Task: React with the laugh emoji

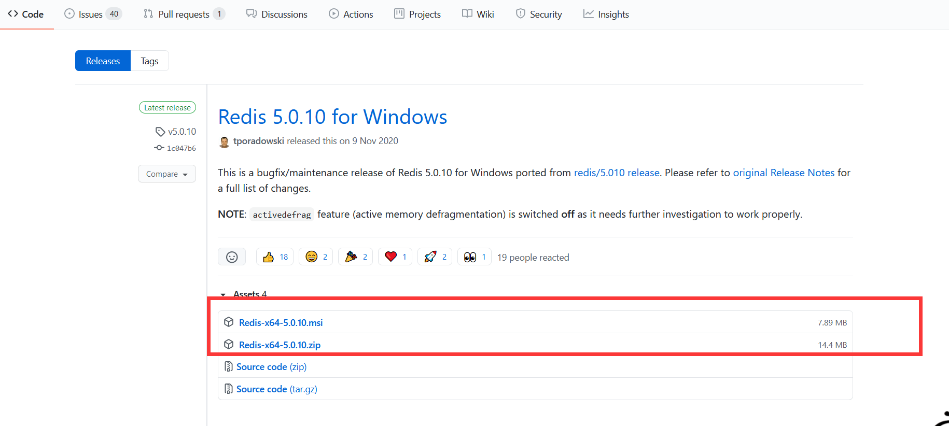Action: click(316, 257)
